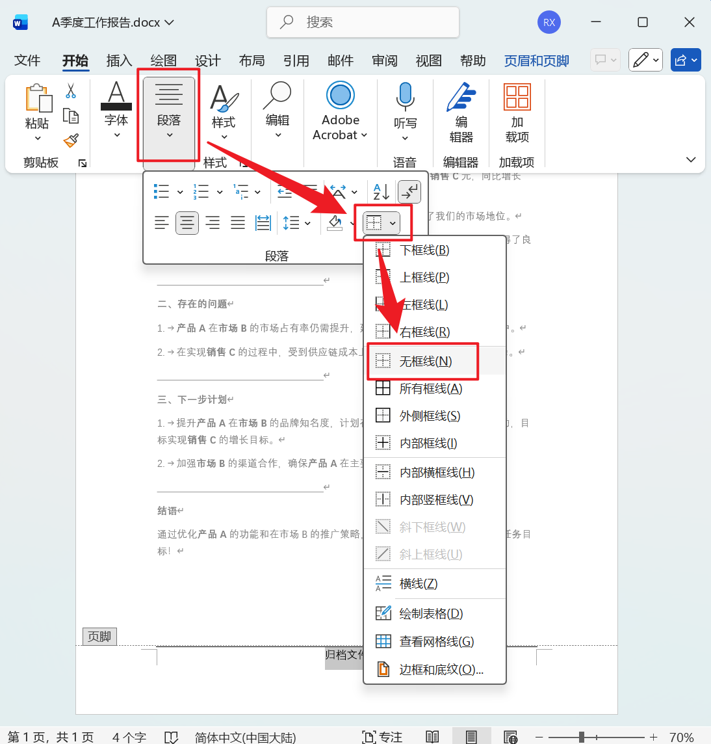This screenshot has width=711, height=744.
Task: Click the 搜索 search box
Action: click(x=362, y=22)
